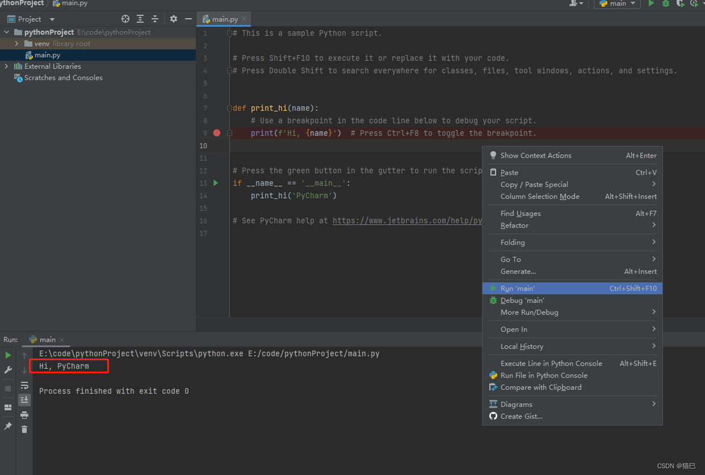Rerun main using Run panel green arrow
The image size is (705, 475).
coord(8,355)
